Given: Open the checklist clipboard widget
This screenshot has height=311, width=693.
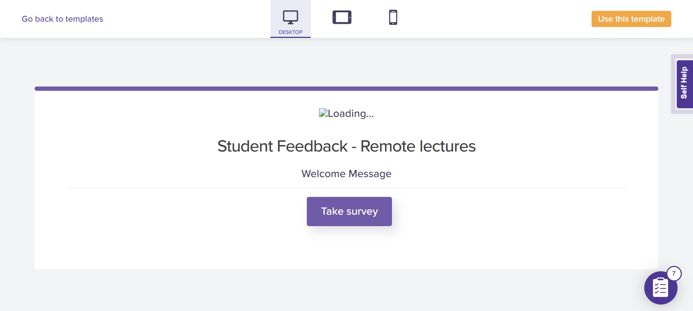Looking at the screenshot, I should (660, 288).
